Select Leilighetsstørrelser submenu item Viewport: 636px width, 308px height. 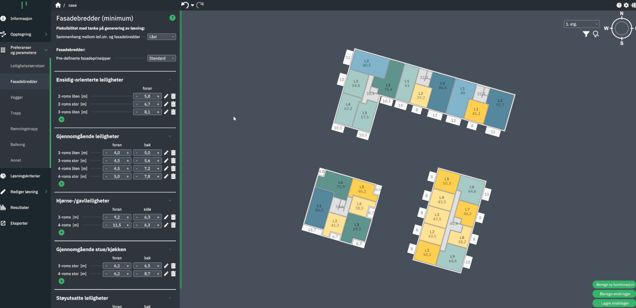coord(28,66)
